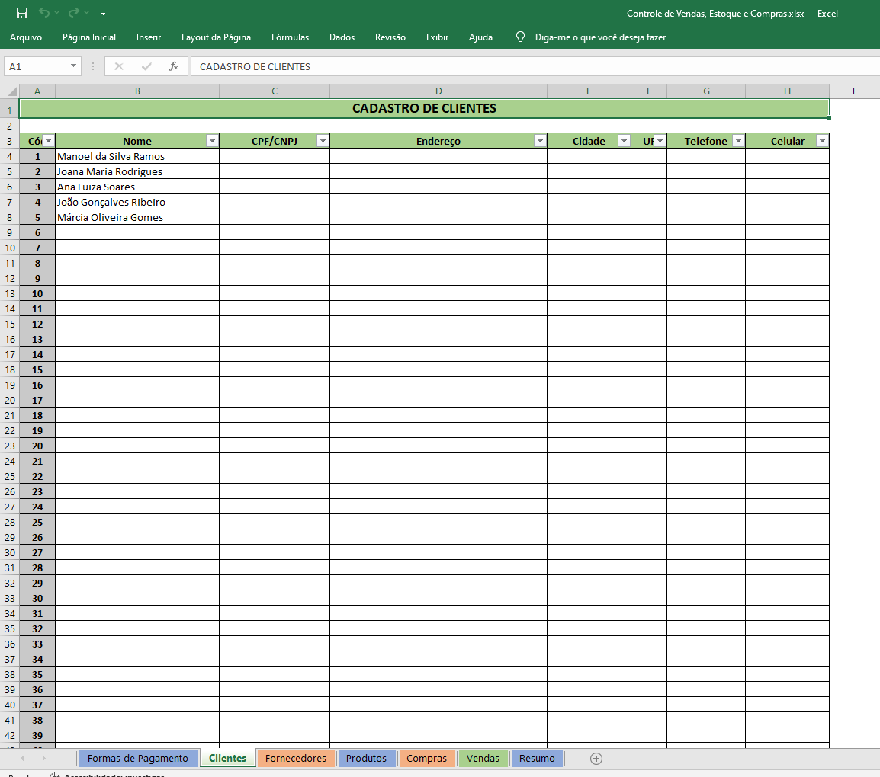The image size is (880, 777).
Task: Expand the Name Box dropdown arrow
Action: pos(74,66)
